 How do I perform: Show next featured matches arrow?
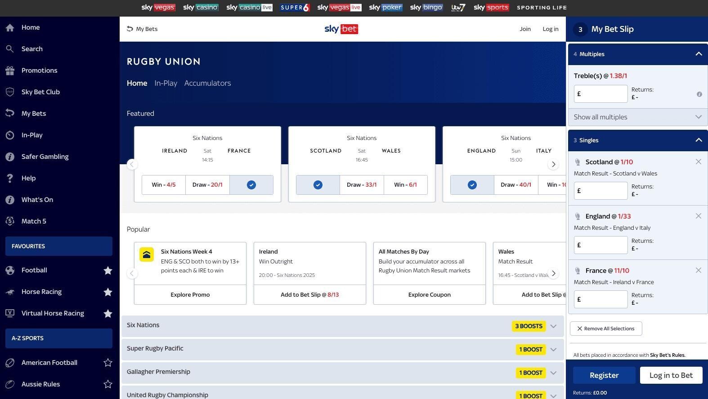[x=553, y=164]
